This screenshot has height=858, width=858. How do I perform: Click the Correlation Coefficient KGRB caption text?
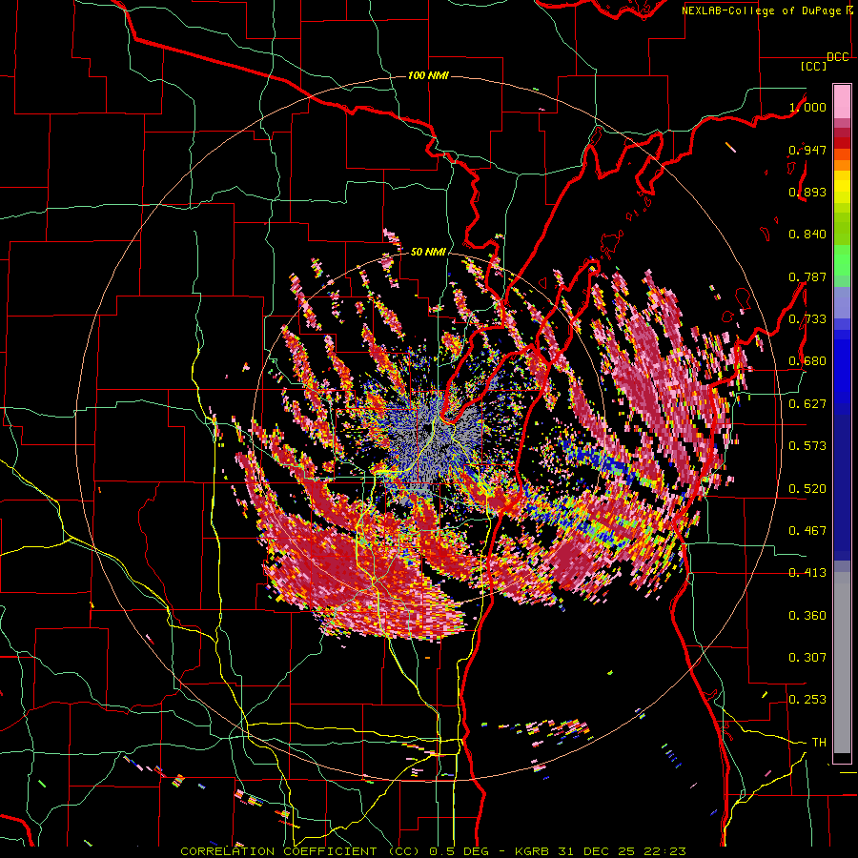433,851
